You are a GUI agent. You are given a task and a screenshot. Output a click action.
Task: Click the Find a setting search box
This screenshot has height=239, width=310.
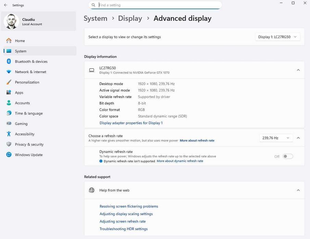(155, 5)
